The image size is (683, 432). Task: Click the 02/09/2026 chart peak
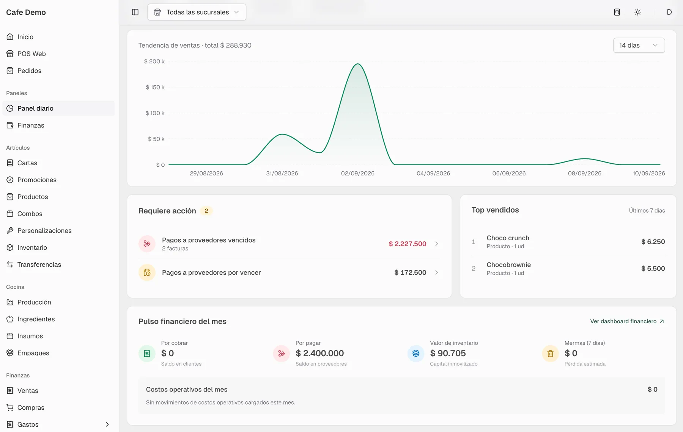point(358,64)
